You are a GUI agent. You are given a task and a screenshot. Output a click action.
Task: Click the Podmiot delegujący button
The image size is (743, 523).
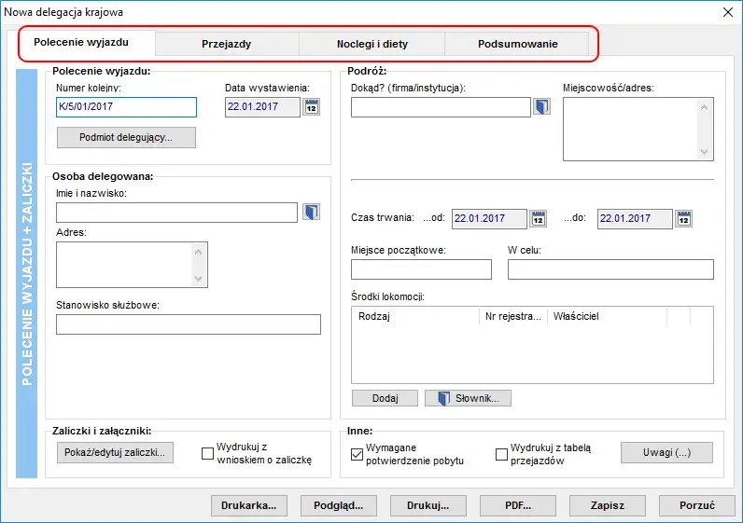pyautogui.click(x=126, y=137)
